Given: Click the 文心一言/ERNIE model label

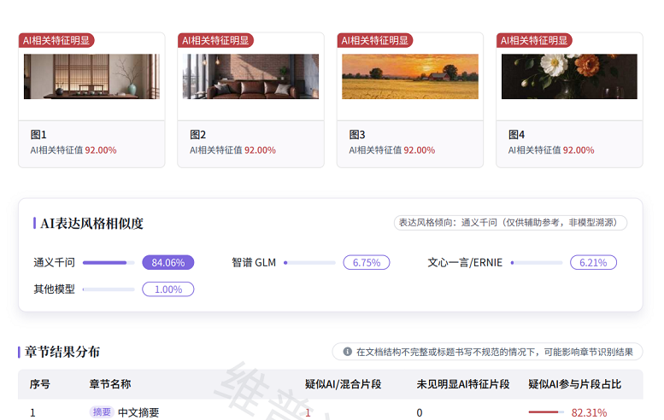Looking at the screenshot, I should pyautogui.click(x=465, y=263).
